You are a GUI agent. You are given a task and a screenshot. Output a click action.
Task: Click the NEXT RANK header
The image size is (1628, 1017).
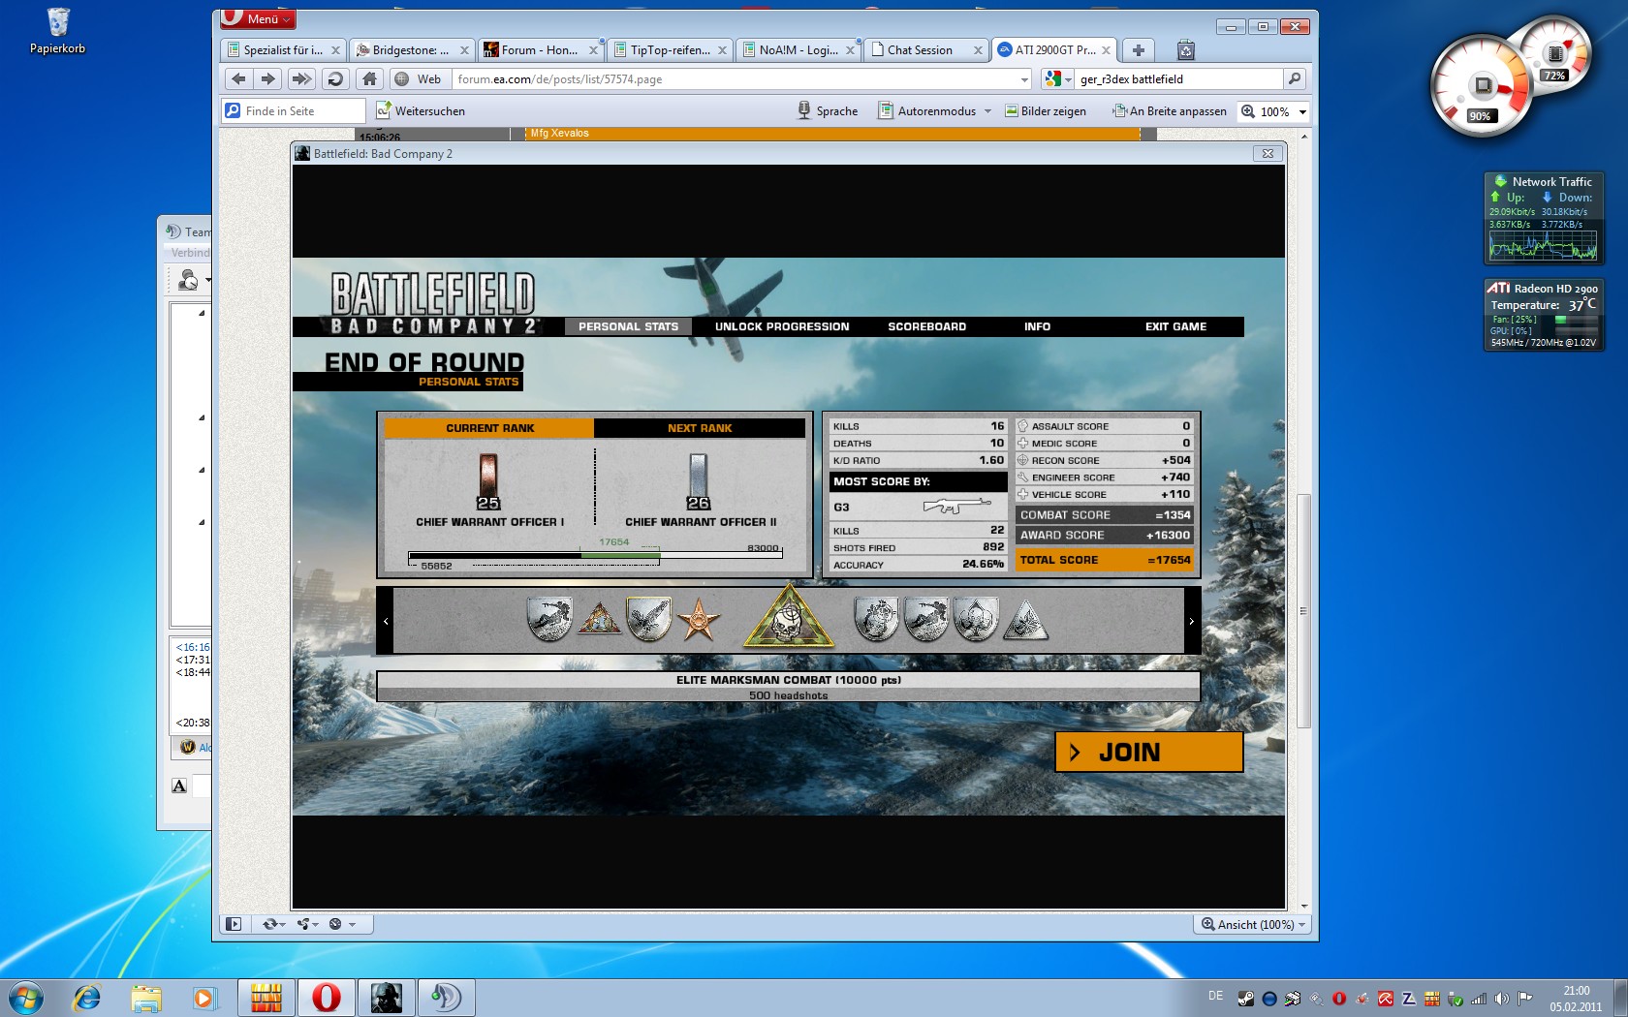click(700, 428)
